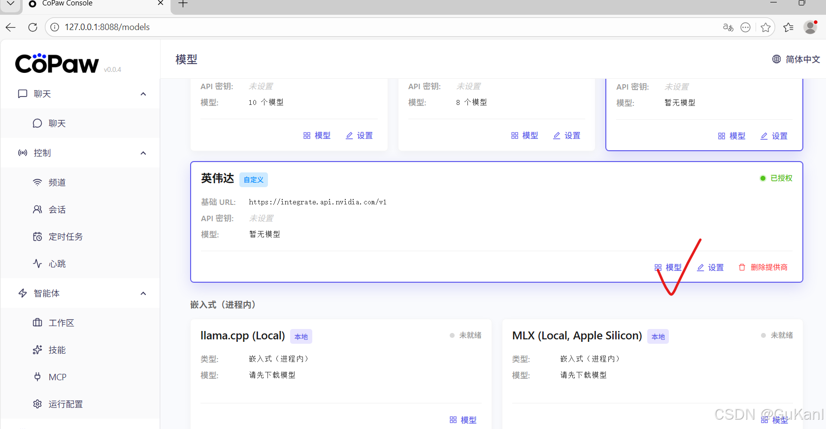This screenshot has width=826, height=429.
Task: Click the site information icon in the address bar
Action: 55,27
